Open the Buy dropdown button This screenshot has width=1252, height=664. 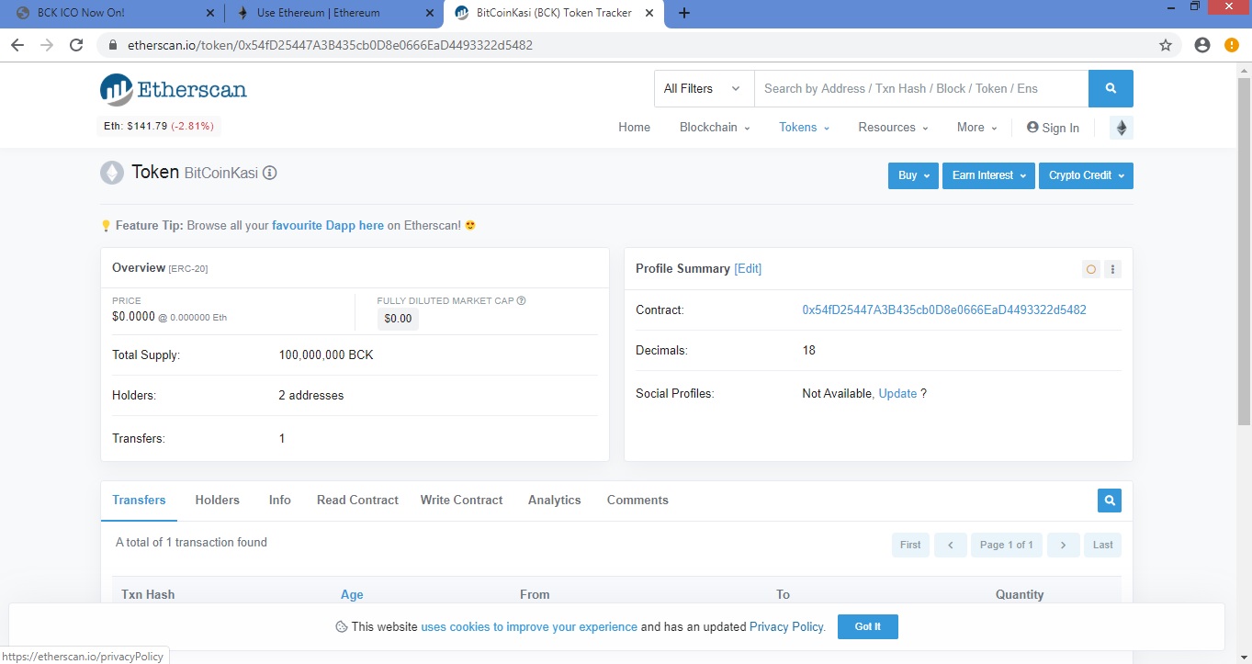point(913,175)
